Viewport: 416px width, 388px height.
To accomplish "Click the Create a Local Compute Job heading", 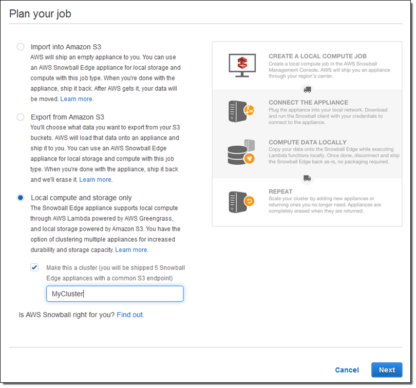I will 317,56.
